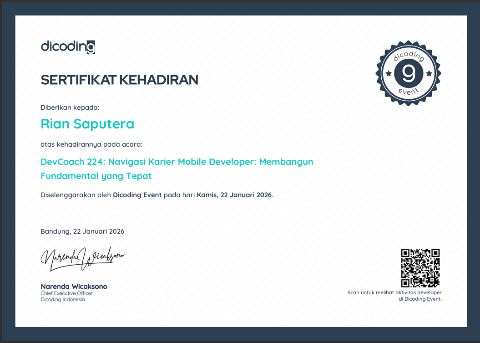480x343 pixels.
Task: Select the 'Diberikan kepada:' label
Action: tap(70, 108)
